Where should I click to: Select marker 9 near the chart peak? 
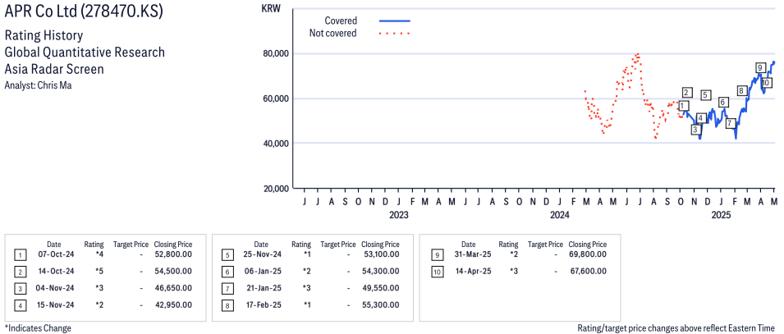pos(760,67)
